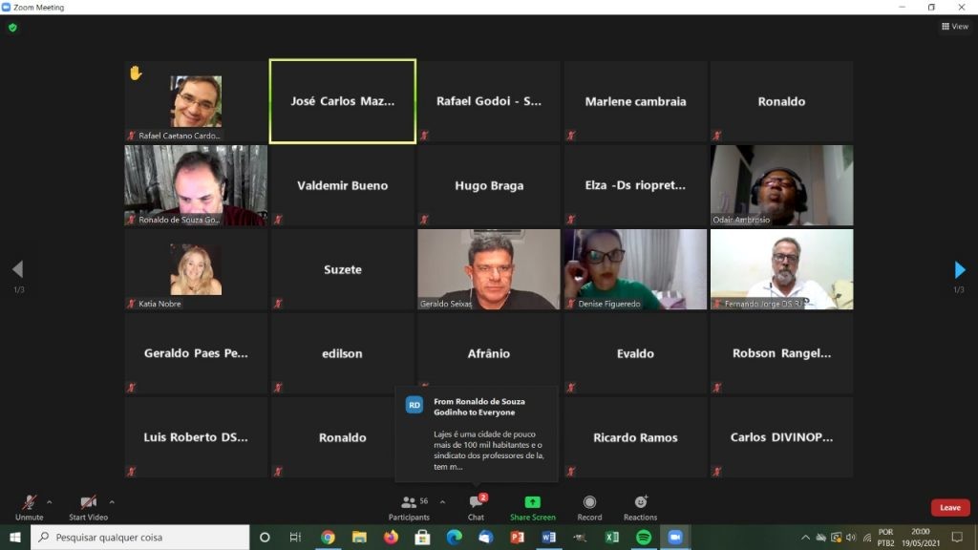Select Geraldo Seixas video tile
This screenshot has width=978, height=550.
488,269
